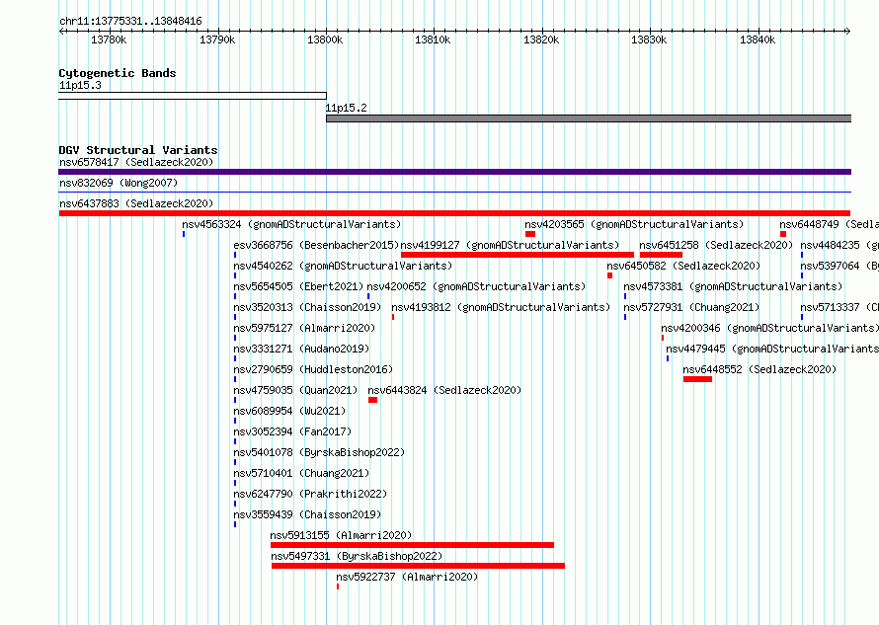The height and width of the screenshot is (625, 879).
Task: Open nsv6247790 (Prakrithi2022) label
Action: pos(310,494)
